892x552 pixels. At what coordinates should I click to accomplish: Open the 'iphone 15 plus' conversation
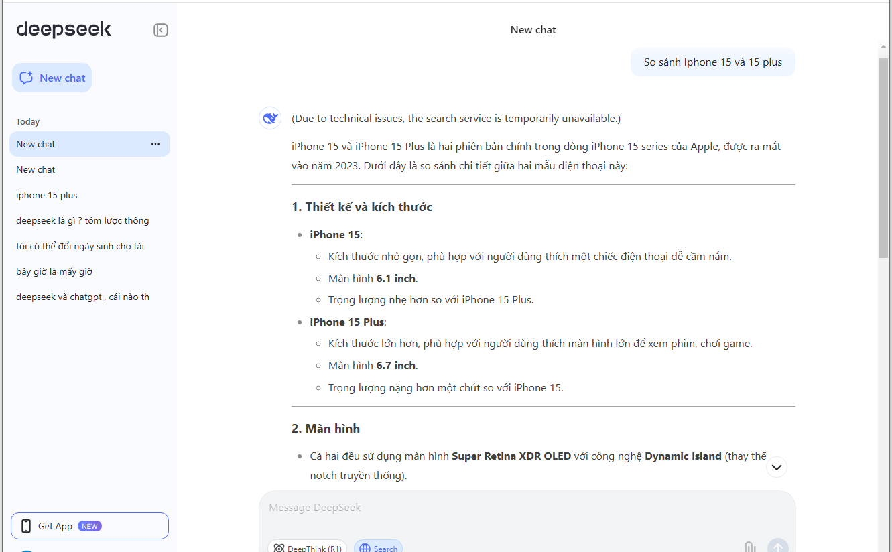[90, 195]
